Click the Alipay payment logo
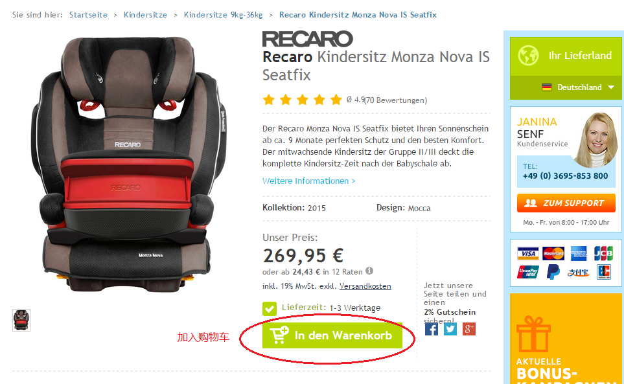 [x=578, y=273]
